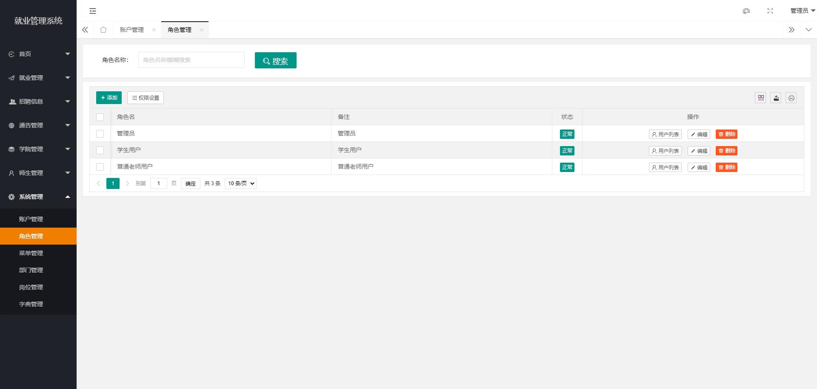Image resolution: width=817 pixels, height=389 pixels.
Task: Click the 状态 column header
Action: (x=567, y=117)
